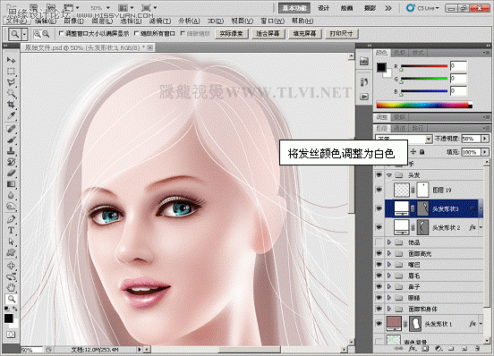Open the 文件(F) menu
Image resolution: width=494 pixels, height=356 pixels.
pyautogui.click(x=16, y=21)
